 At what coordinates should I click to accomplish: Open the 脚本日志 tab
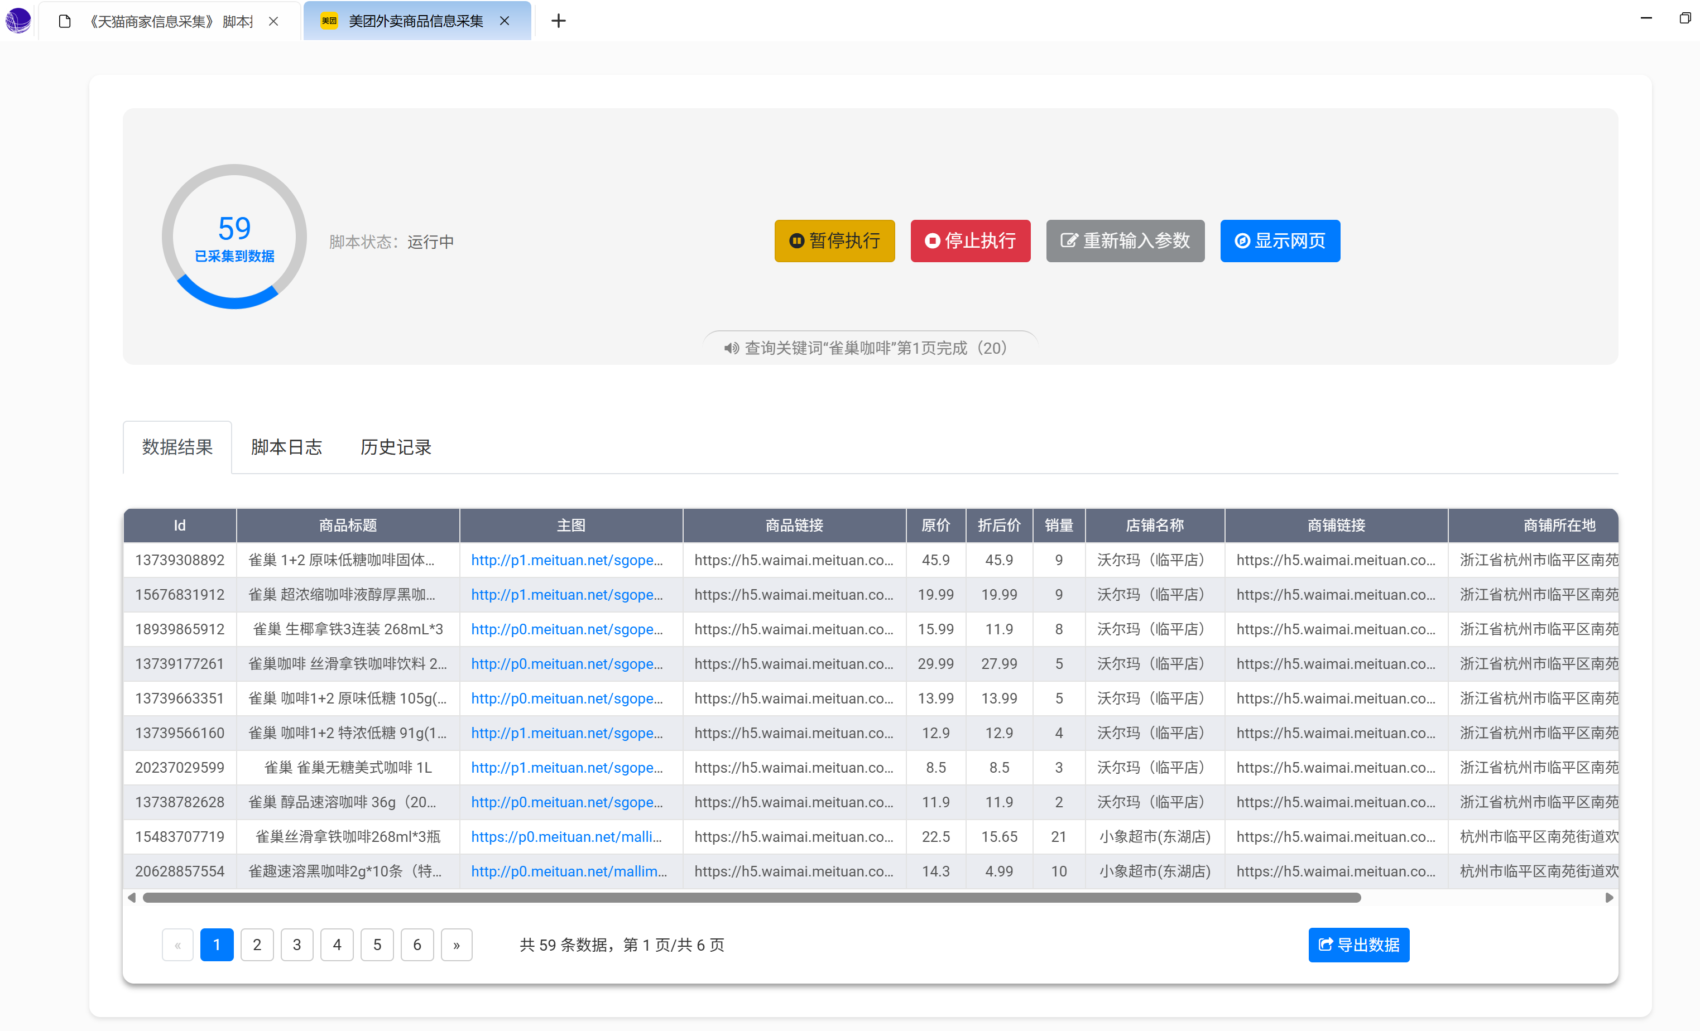pyautogui.click(x=286, y=447)
